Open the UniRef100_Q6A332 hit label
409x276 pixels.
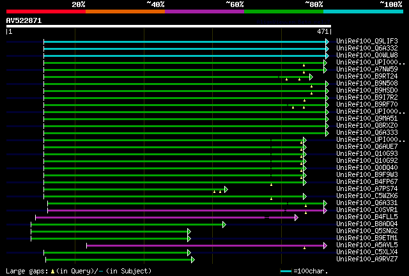(x=367, y=49)
